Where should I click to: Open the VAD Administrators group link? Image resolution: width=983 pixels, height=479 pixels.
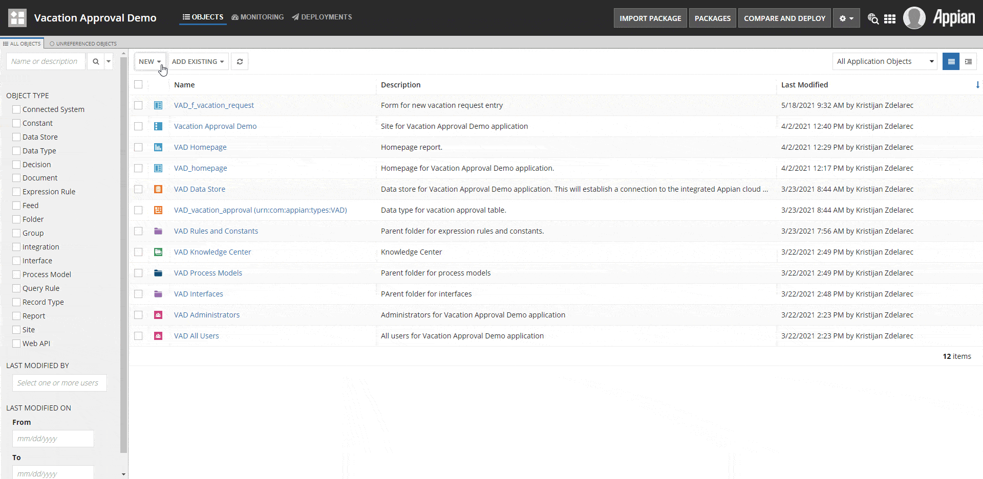tap(207, 315)
